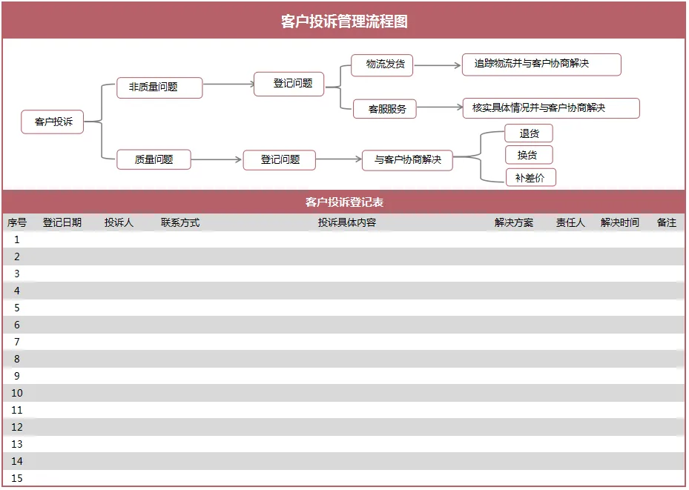Select row number 13 cell

pyautogui.click(x=17, y=444)
